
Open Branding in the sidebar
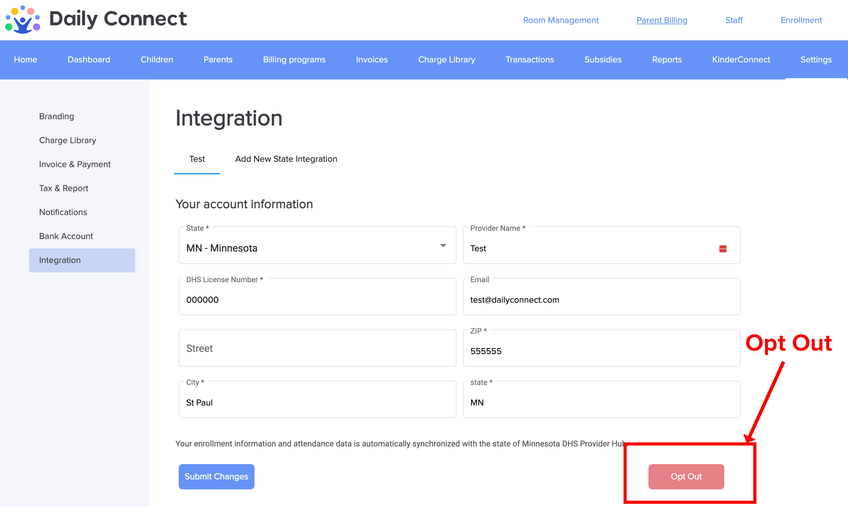[57, 116]
